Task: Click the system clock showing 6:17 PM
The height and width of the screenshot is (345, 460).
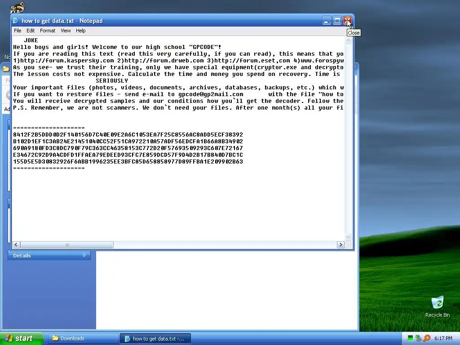Action: (443, 338)
